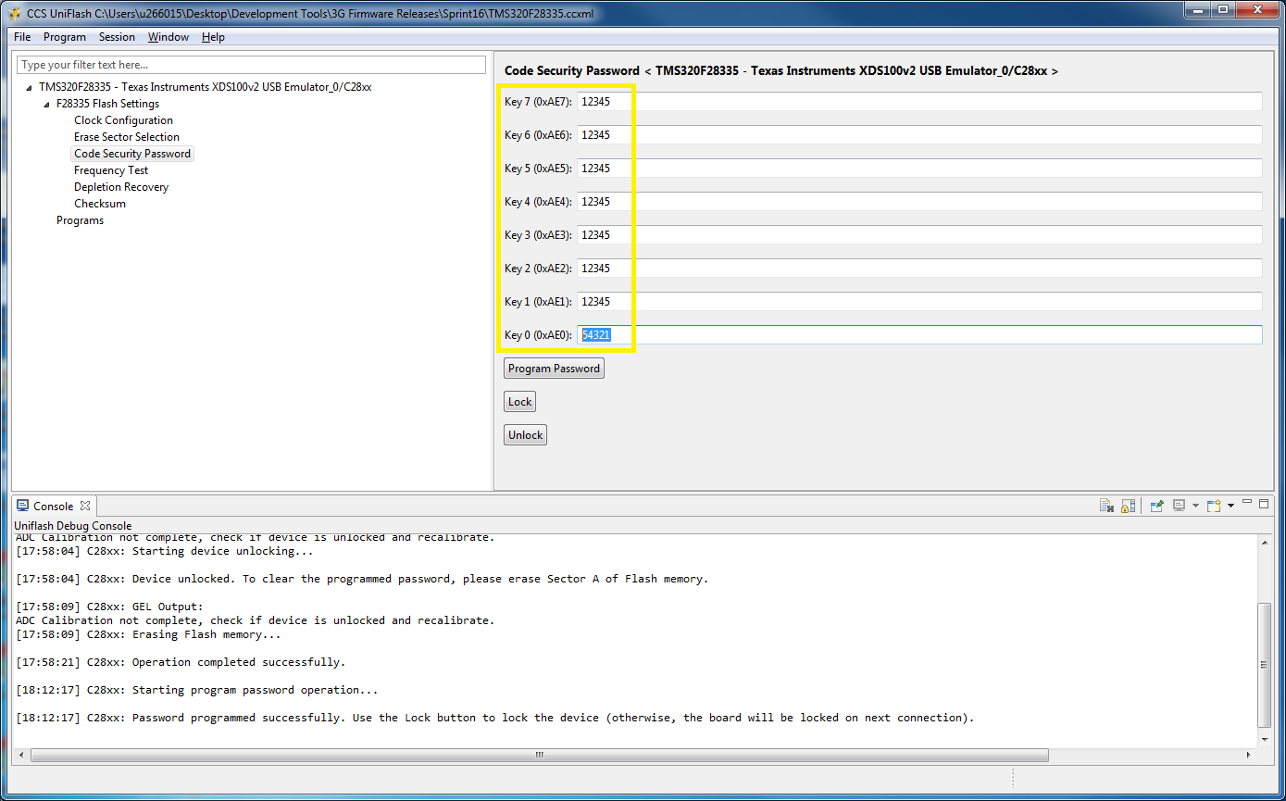Screen dimensions: 1286x801
Task: Open the Help menu
Action: [213, 37]
